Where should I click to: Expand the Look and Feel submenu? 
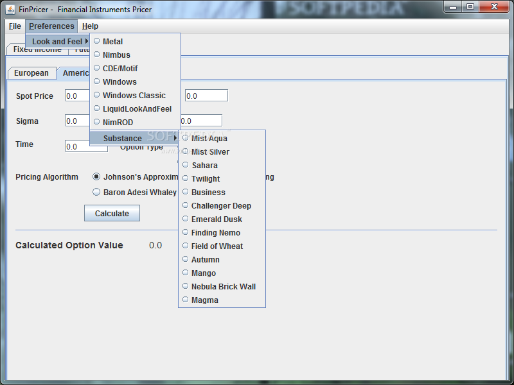coord(57,42)
